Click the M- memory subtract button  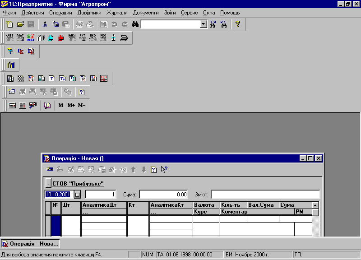click(82, 105)
